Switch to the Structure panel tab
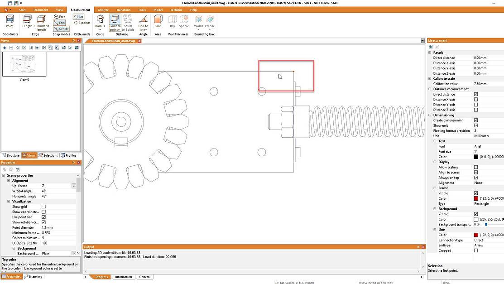 pos(10,155)
